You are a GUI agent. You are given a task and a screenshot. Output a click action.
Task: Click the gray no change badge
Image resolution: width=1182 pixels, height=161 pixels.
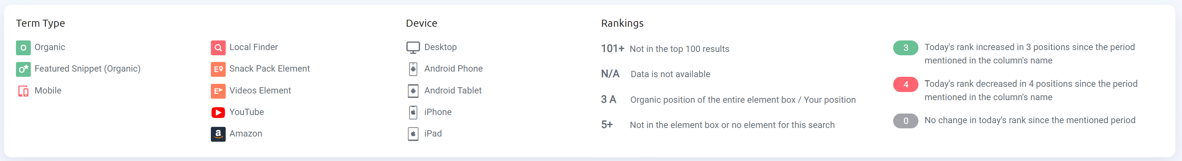[905, 121]
